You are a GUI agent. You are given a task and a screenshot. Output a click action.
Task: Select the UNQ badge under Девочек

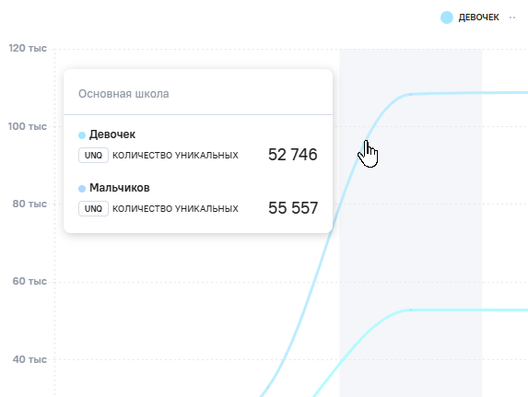point(93,156)
